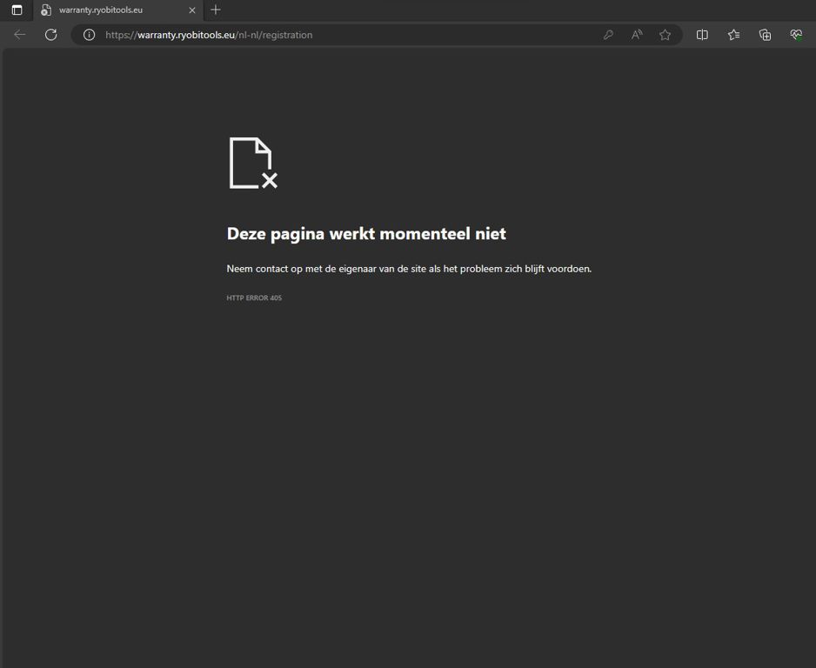Click the address bar URL field

pyautogui.click(x=348, y=35)
